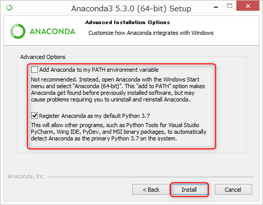Enable the Add Anaconda to PATH checkbox
Viewport: 263px width, 205px height.
(34, 70)
